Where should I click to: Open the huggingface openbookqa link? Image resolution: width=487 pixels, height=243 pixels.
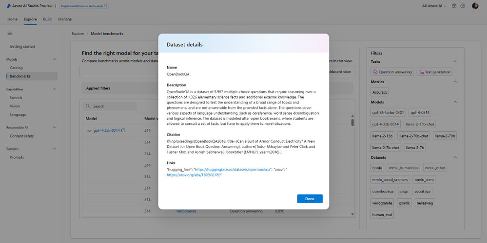(x=233, y=170)
